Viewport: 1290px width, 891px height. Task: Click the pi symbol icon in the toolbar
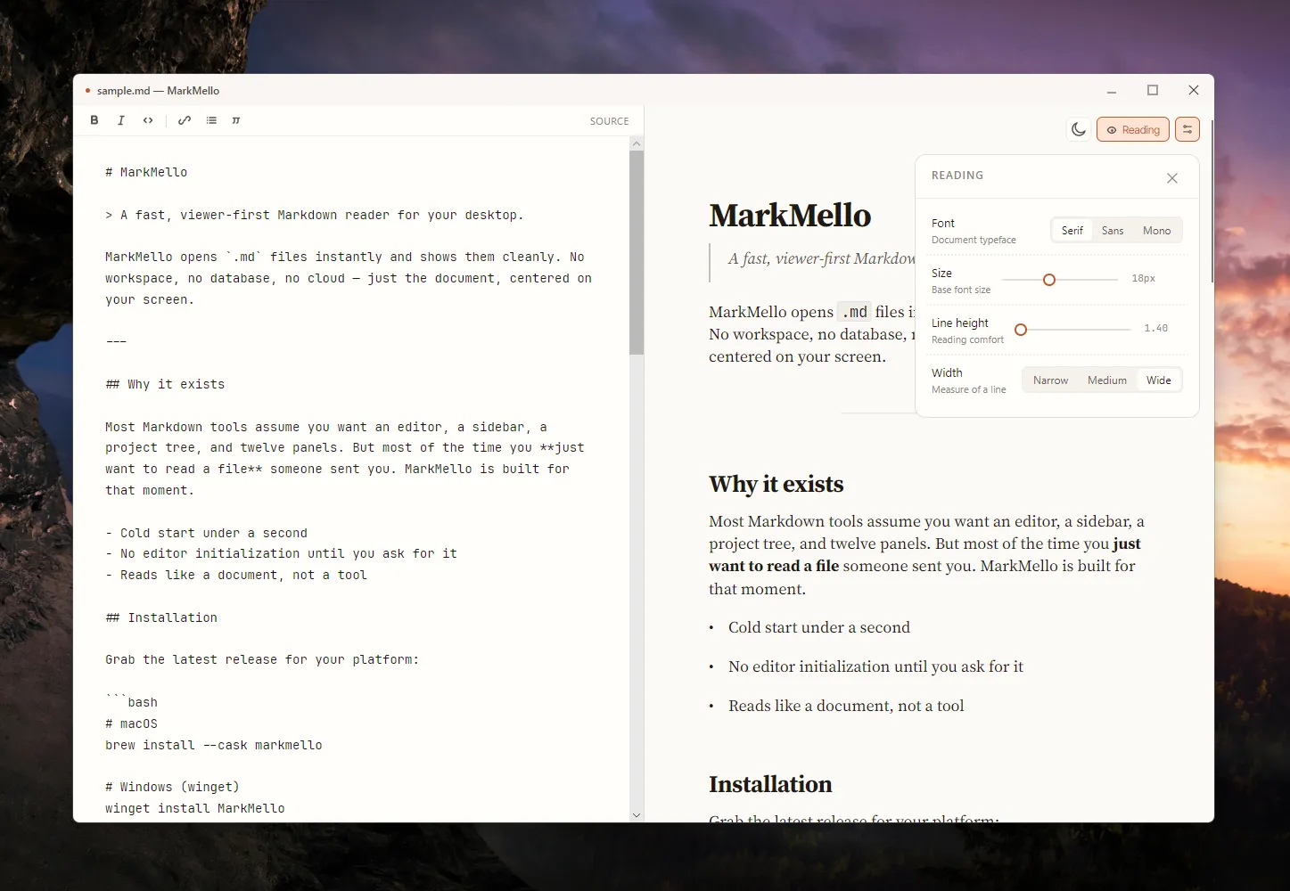236,120
